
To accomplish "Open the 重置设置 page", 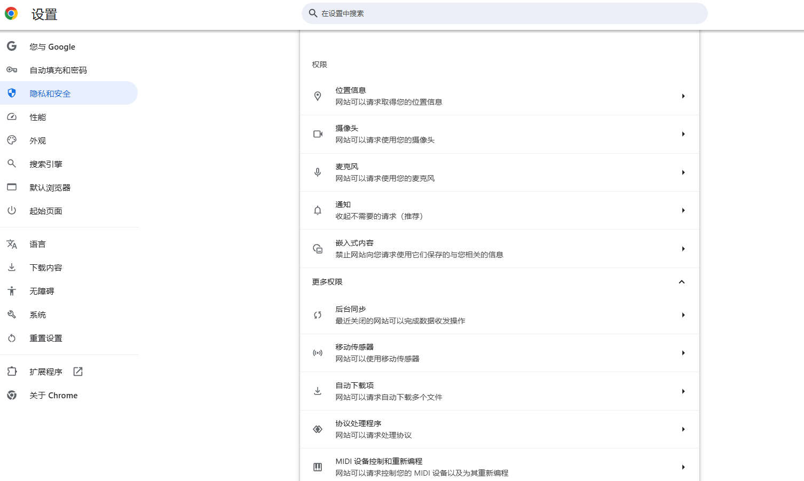I will coord(69,338).
